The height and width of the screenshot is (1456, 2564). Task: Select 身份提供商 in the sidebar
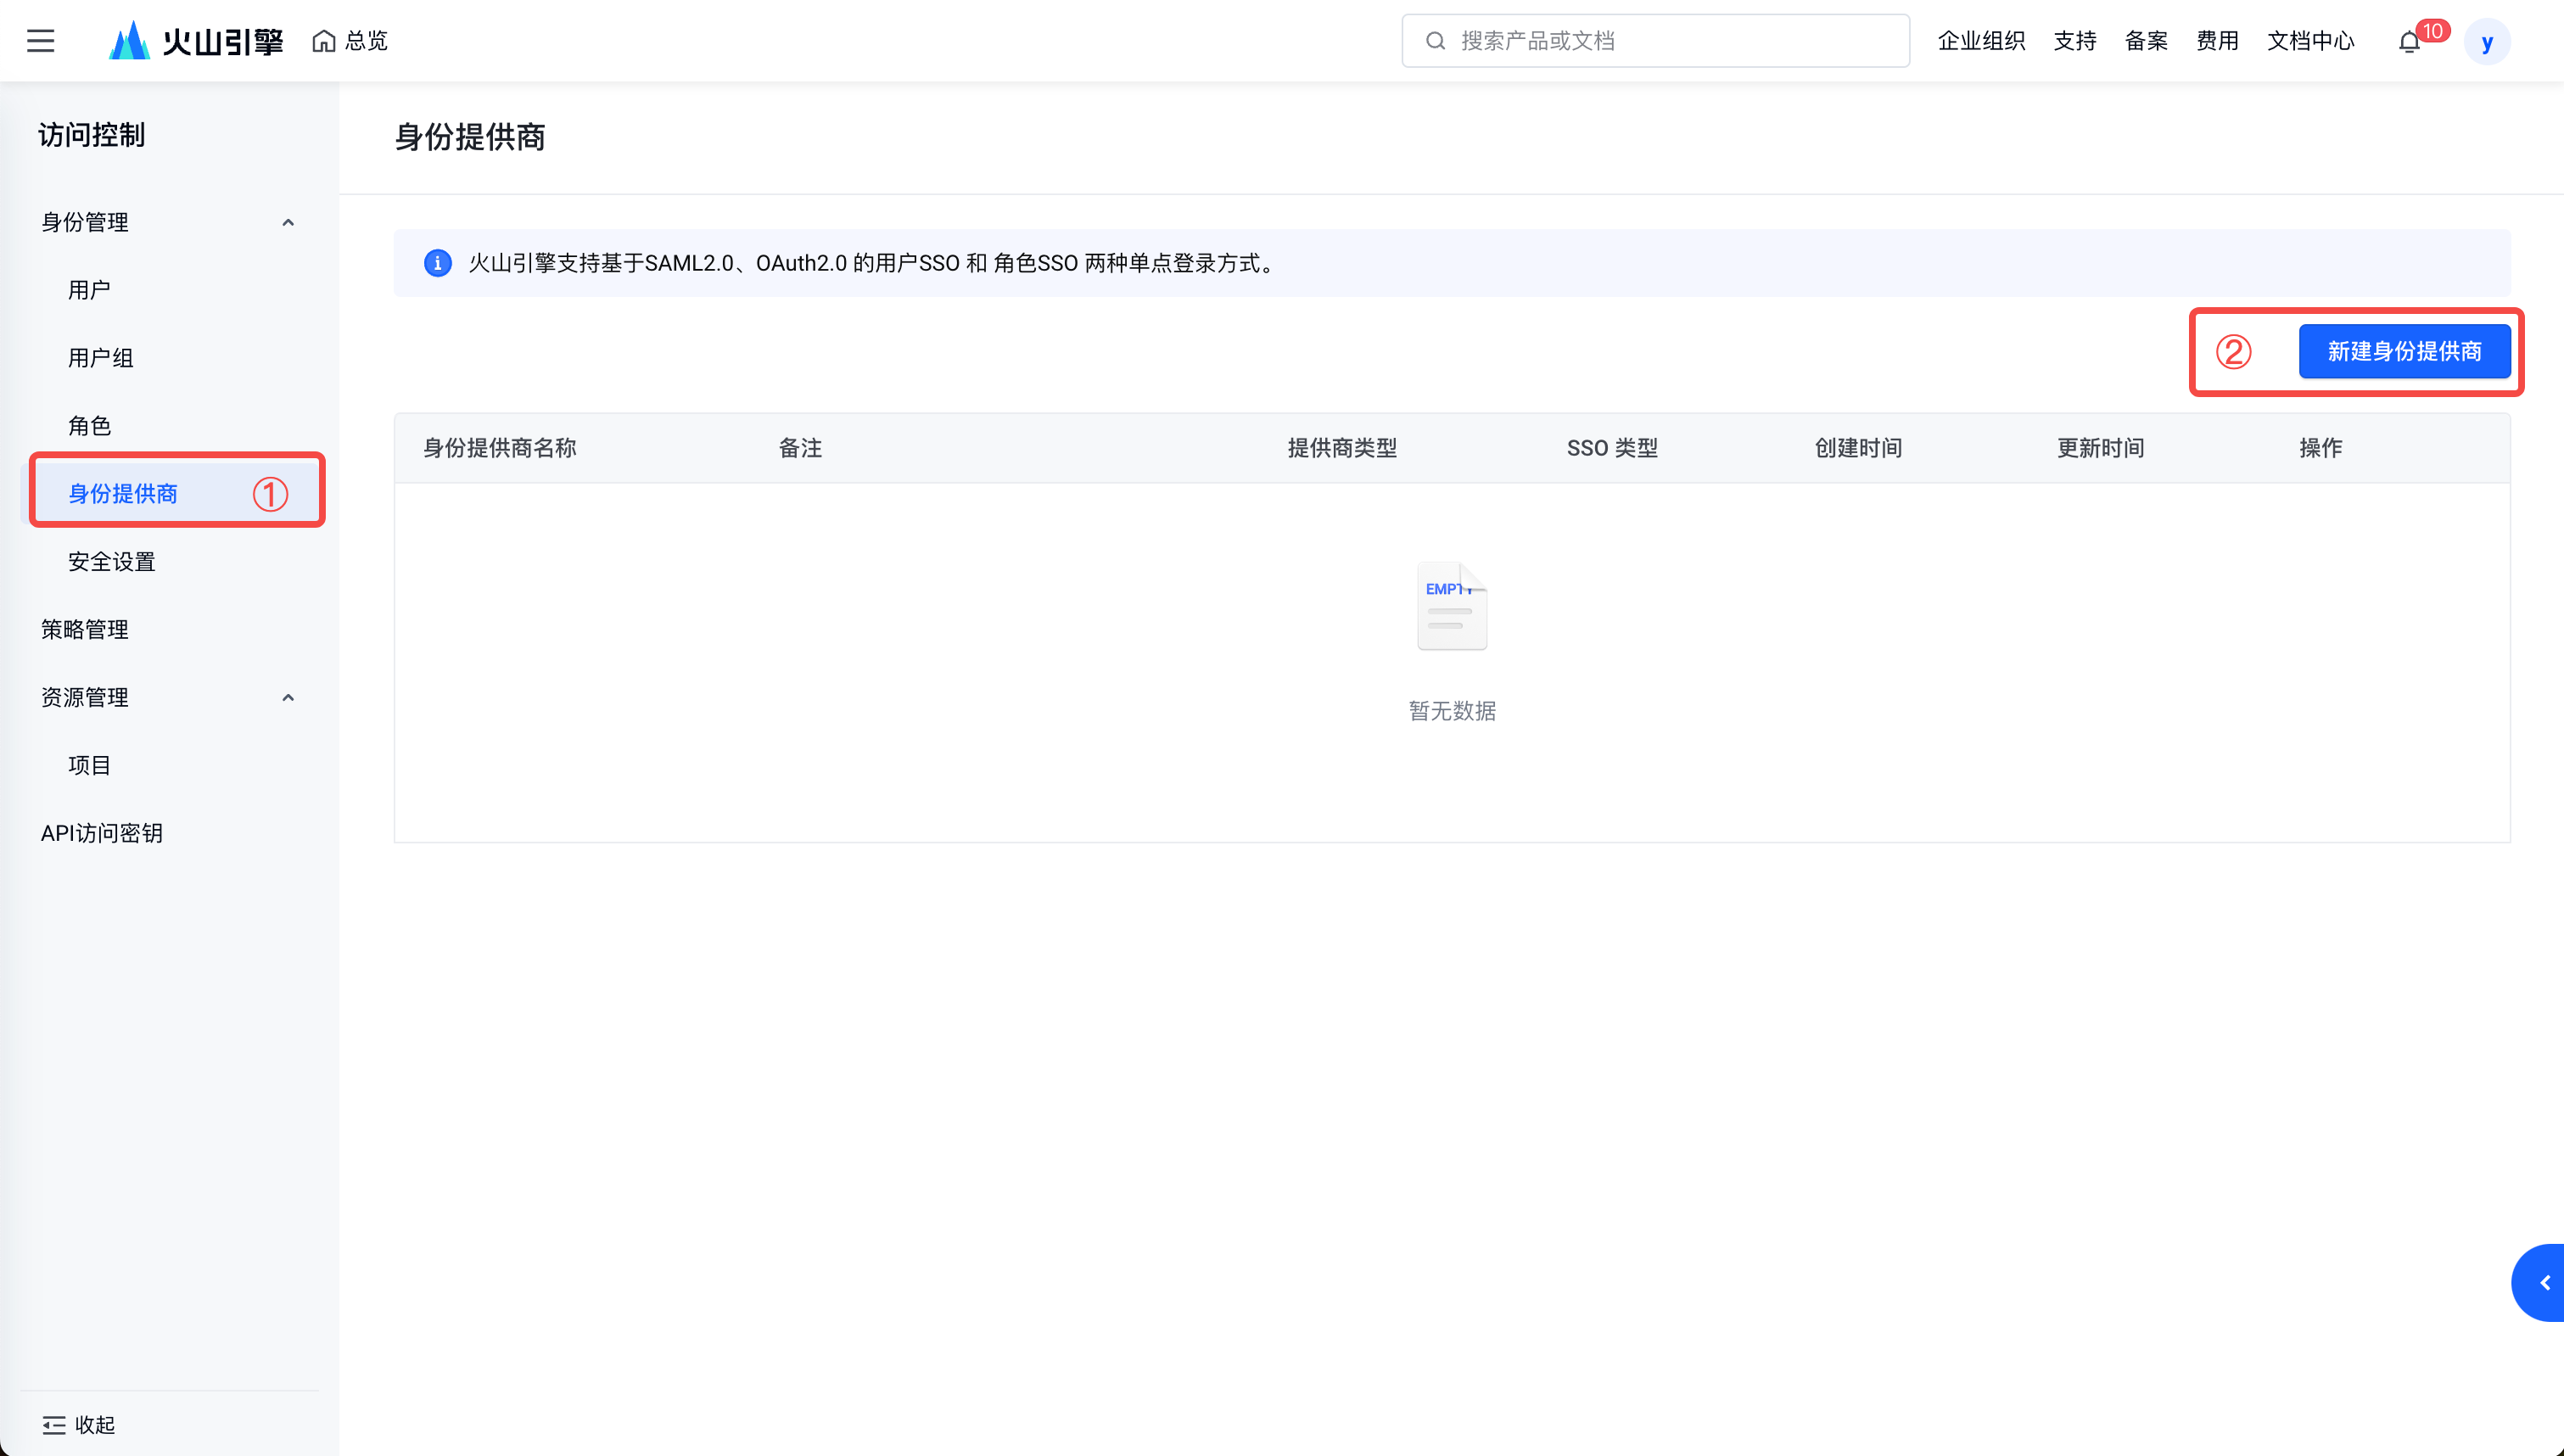tap(170, 494)
